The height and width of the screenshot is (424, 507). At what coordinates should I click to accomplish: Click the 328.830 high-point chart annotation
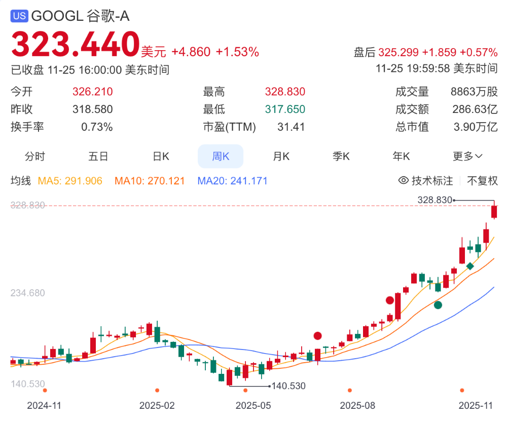(434, 200)
